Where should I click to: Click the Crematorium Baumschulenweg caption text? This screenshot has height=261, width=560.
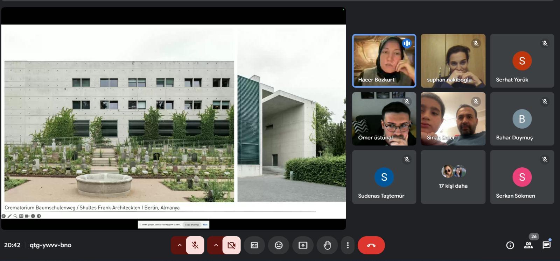(x=92, y=208)
